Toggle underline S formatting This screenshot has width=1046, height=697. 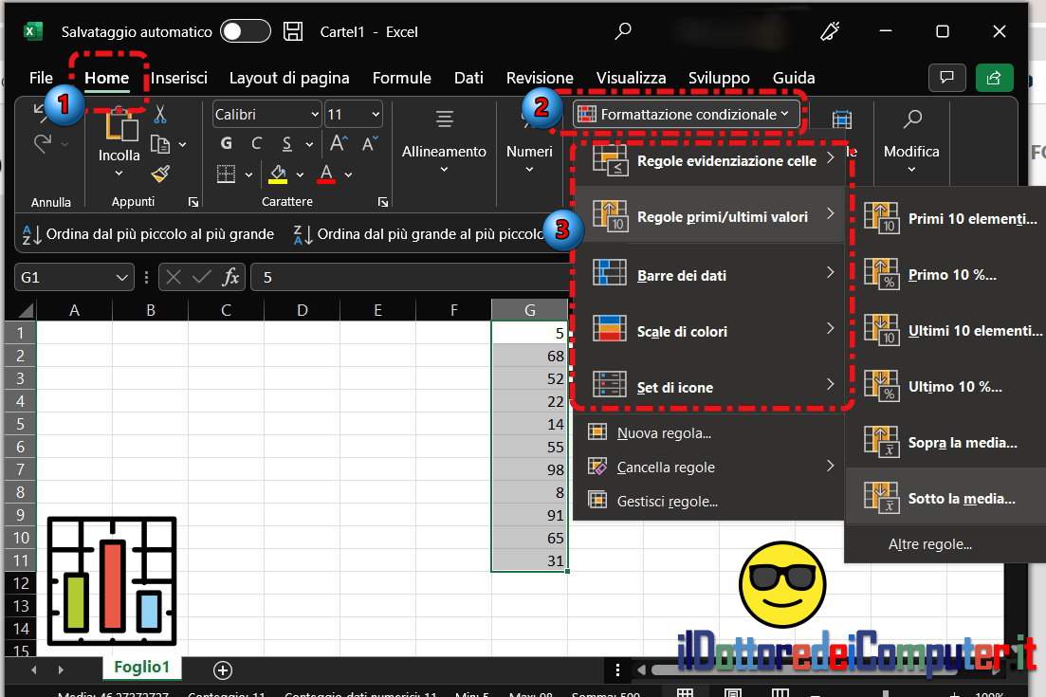click(286, 143)
